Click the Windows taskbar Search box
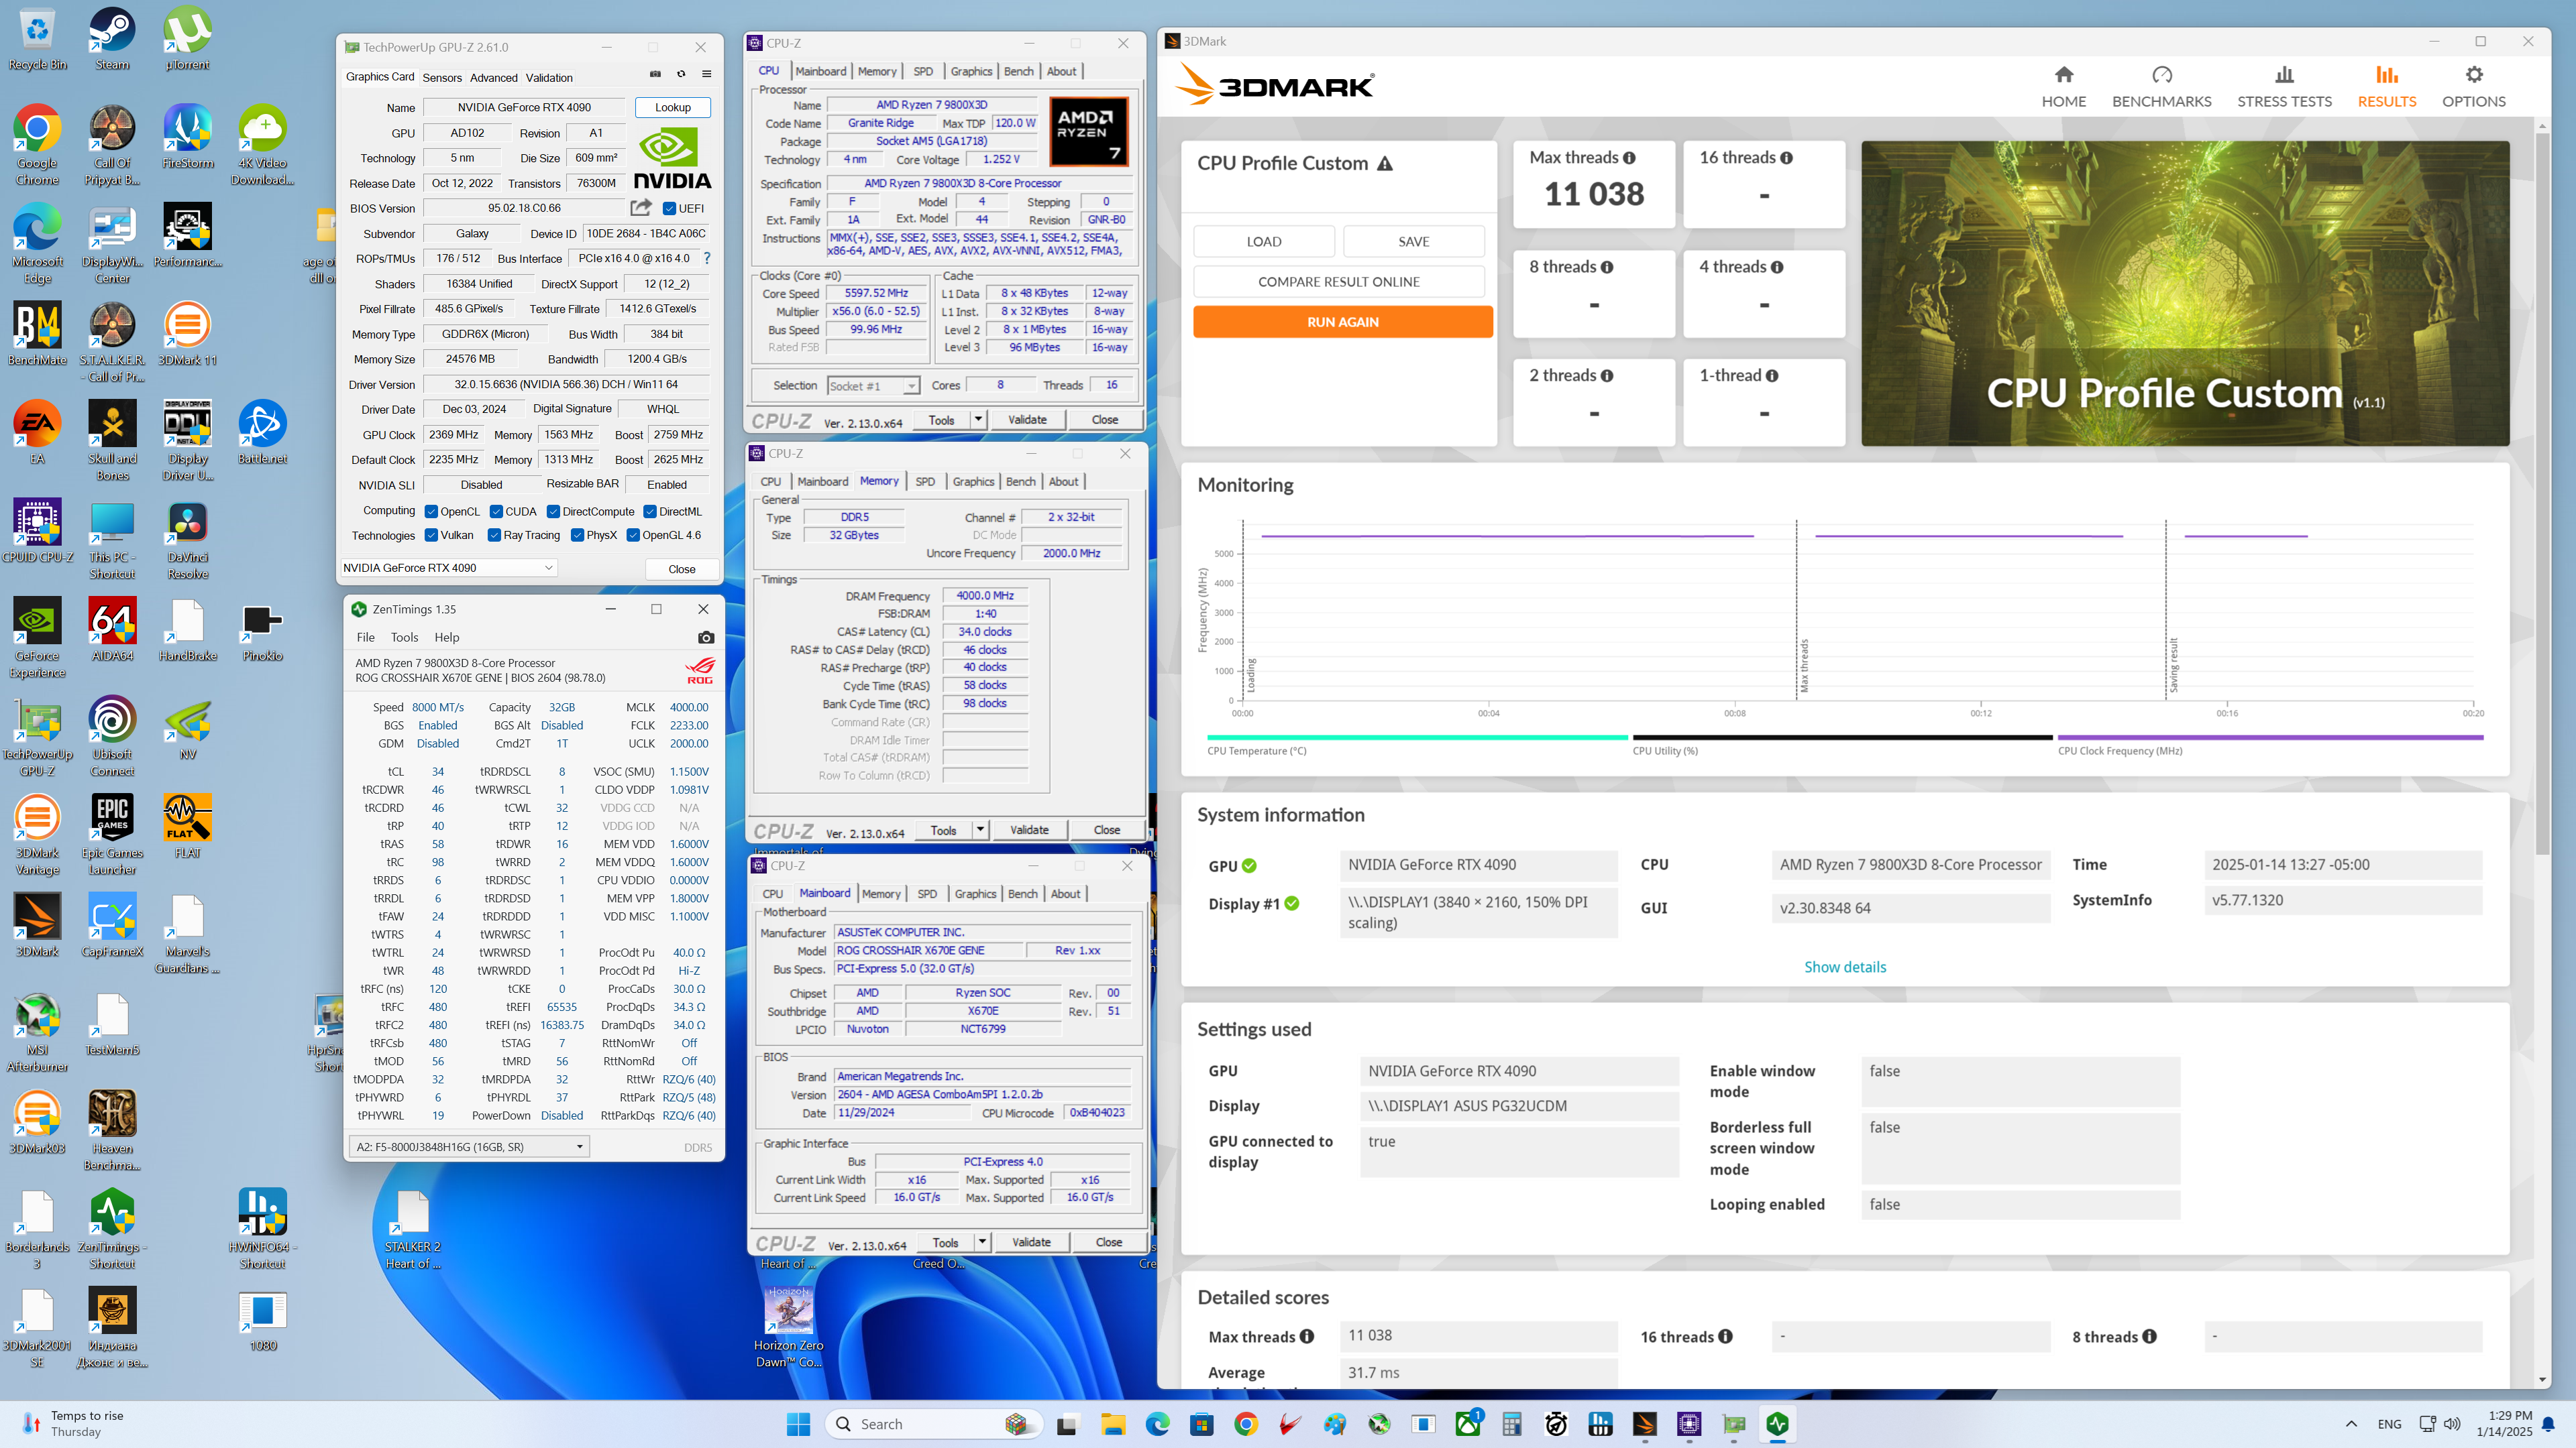2576x1448 pixels. (934, 1424)
